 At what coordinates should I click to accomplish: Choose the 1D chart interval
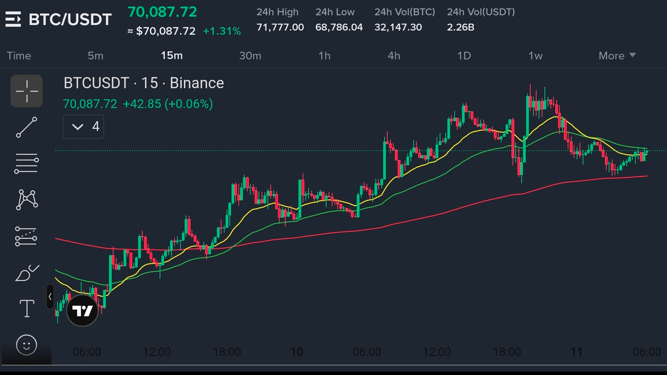coord(464,56)
